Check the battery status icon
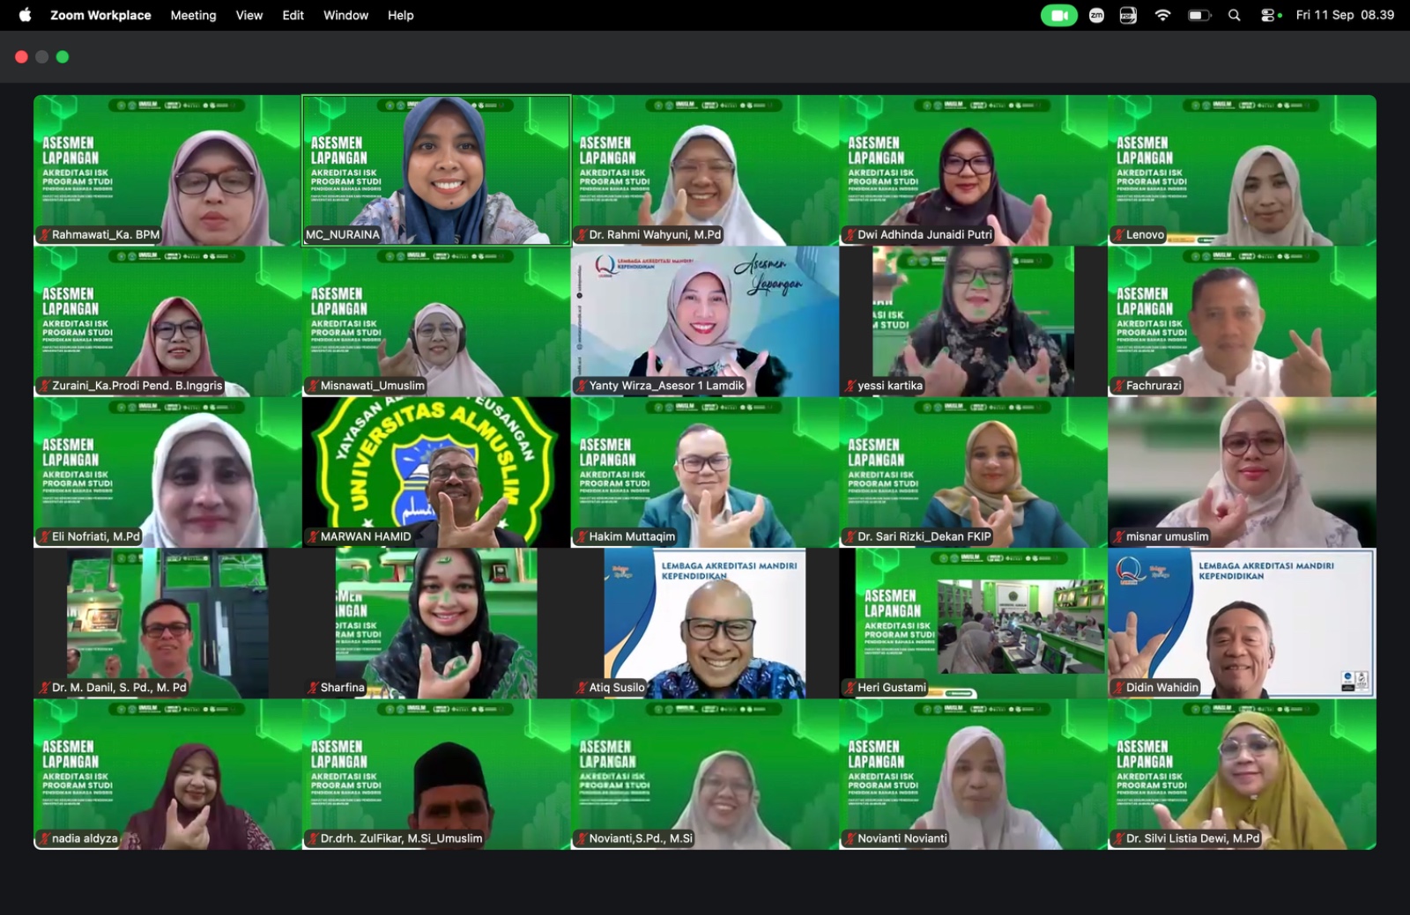The height and width of the screenshot is (915, 1410). pyautogui.click(x=1199, y=15)
